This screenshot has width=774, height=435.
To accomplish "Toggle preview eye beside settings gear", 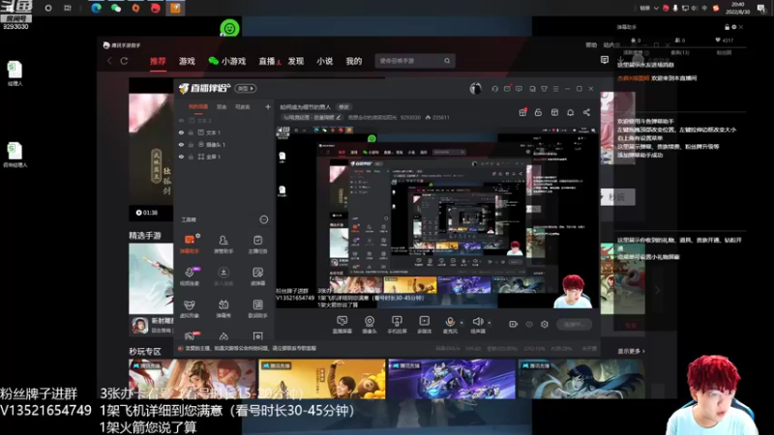I will coord(529,324).
